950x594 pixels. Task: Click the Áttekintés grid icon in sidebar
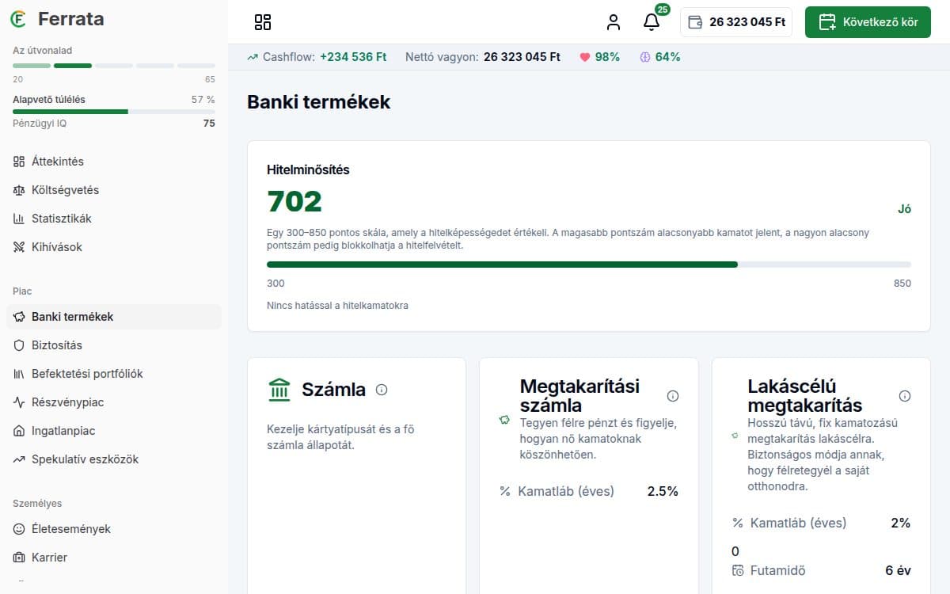pos(19,162)
